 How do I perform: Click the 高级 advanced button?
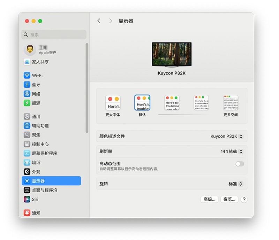(209, 199)
